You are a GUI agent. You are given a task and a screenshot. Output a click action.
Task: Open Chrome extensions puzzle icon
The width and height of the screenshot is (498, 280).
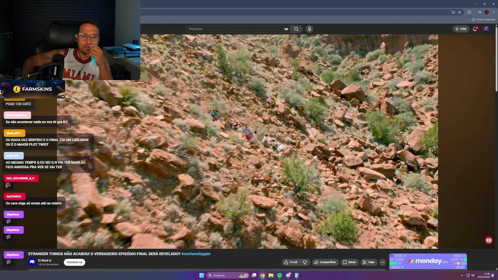click(469, 12)
